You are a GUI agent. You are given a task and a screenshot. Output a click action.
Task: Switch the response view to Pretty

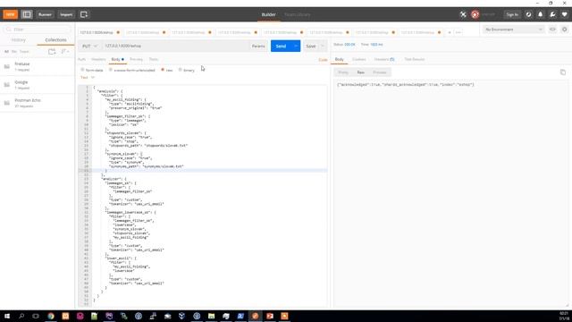pos(343,72)
